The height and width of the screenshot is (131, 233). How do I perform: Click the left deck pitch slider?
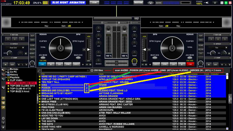tap(89, 49)
